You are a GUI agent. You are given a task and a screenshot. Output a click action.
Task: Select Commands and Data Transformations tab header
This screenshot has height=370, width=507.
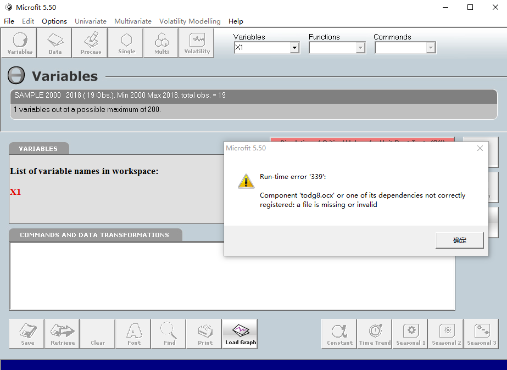94,235
